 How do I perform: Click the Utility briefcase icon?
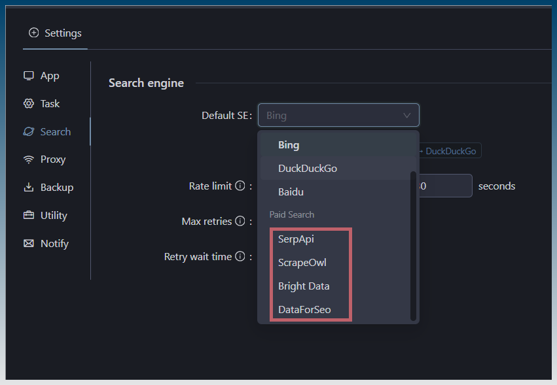pyautogui.click(x=29, y=216)
